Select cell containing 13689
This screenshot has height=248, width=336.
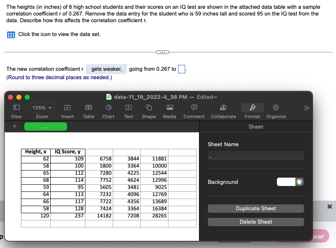(154, 201)
